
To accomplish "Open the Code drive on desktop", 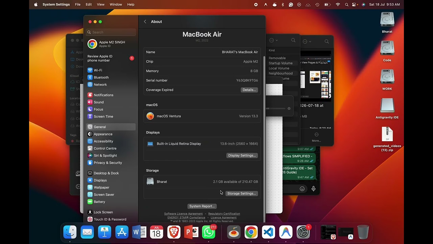I will click(x=387, y=51).
